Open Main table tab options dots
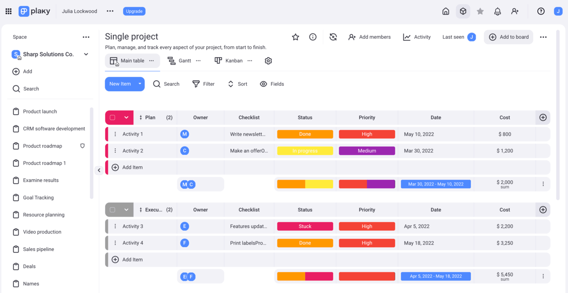568x293 pixels. click(151, 61)
